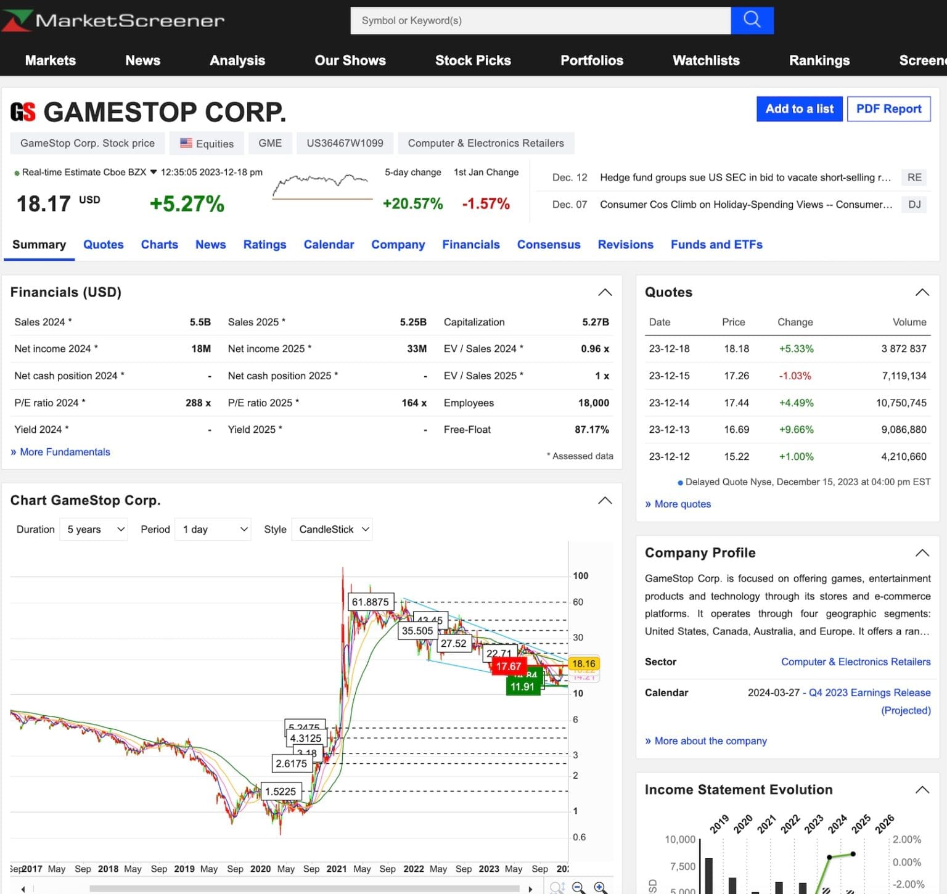This screenshot has height=894, width=947.
Task: Switch to the Charts tab
Action: [160, 245]
